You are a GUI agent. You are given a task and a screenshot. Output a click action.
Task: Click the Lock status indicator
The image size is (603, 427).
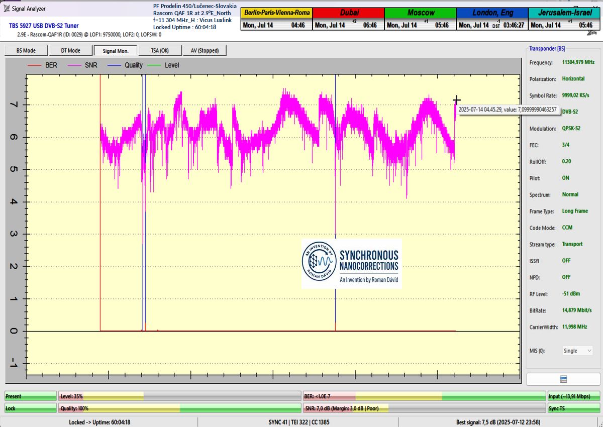tap(30, 408)
